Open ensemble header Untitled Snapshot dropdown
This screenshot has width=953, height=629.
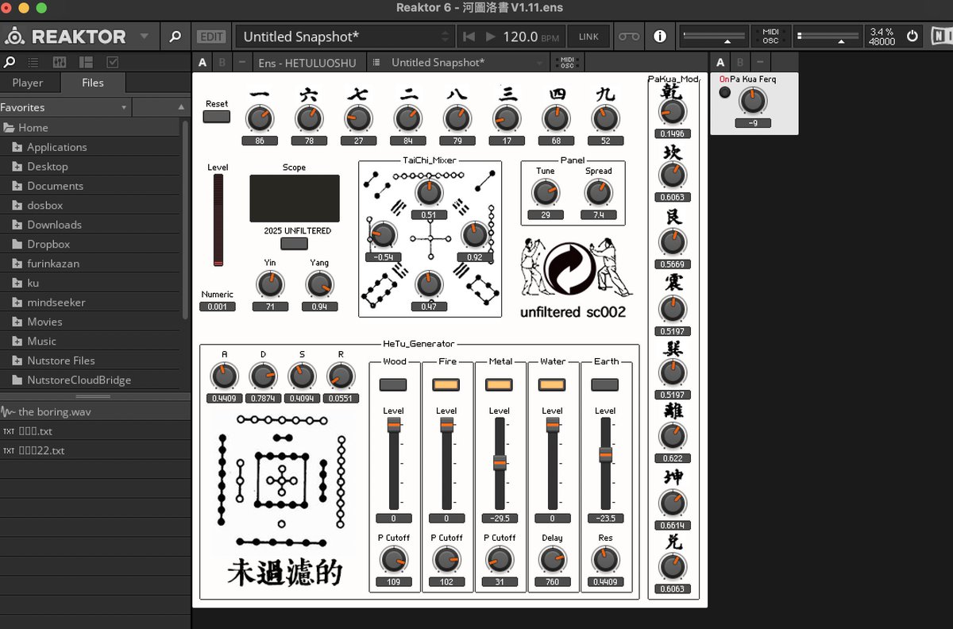point(460,63)
